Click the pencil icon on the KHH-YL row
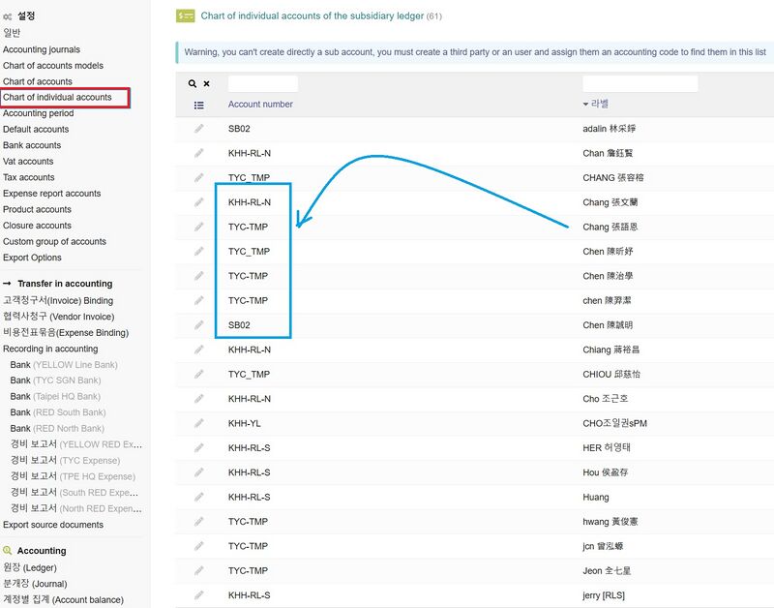The image size is (774, 608). pyautogui.click(x=199, y=423)
